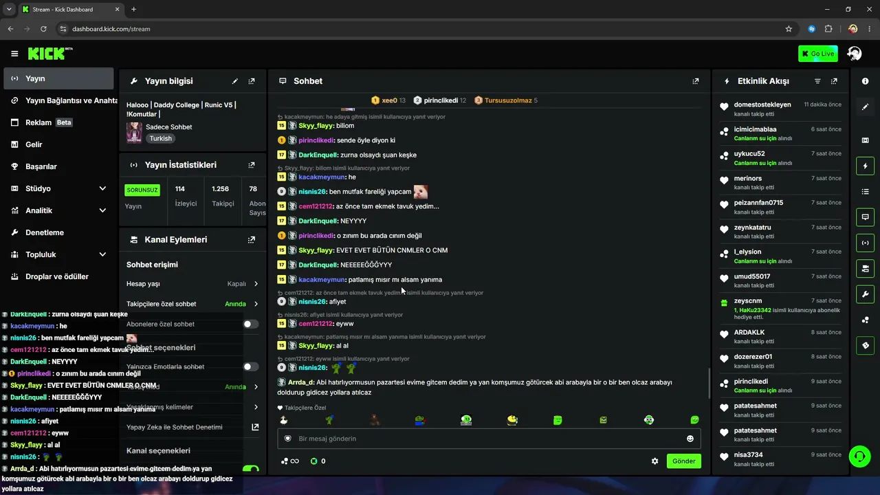Screen dimensions: 880x495
Task: Click the chat scrollbar
Action: (709, 384)
